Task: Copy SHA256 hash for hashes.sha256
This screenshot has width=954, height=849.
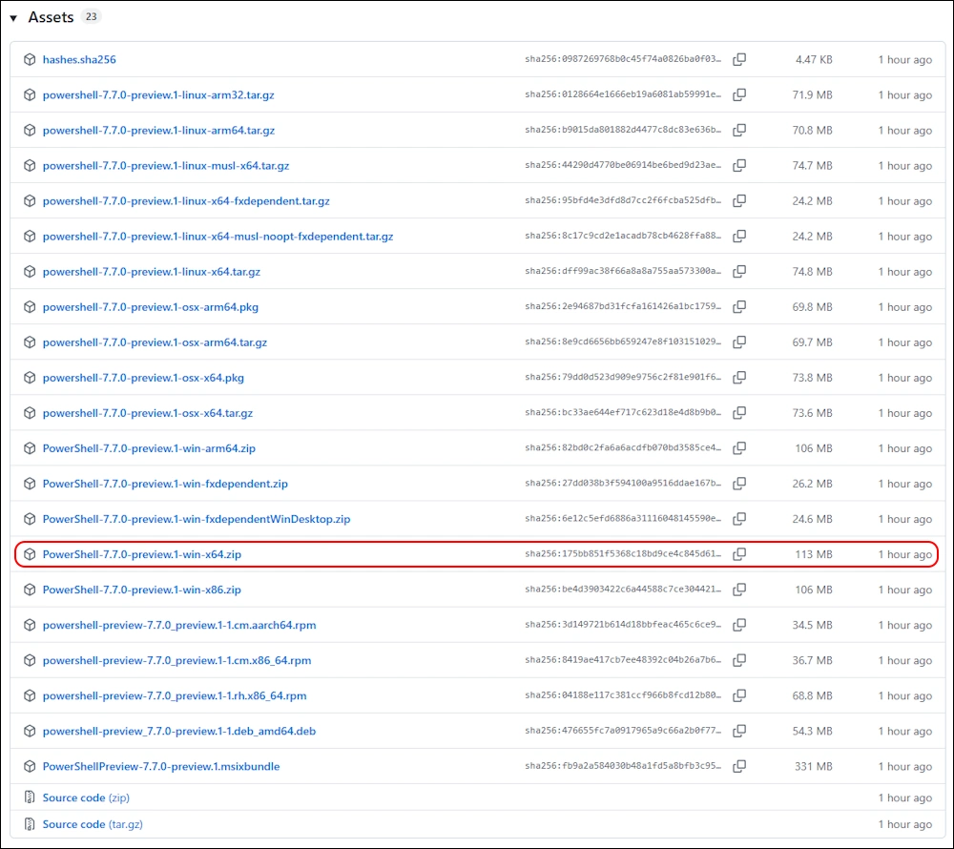Action: 739,59
